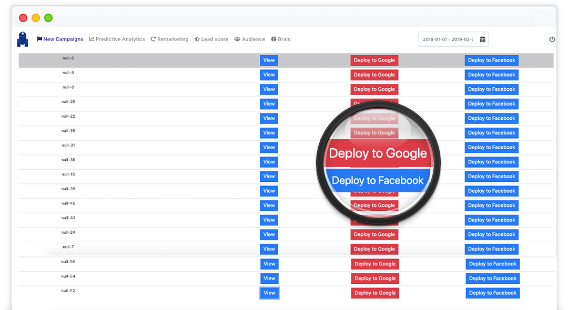568x310 pixels.
Task: View the null-39 campaign
Action: [269, 191]
